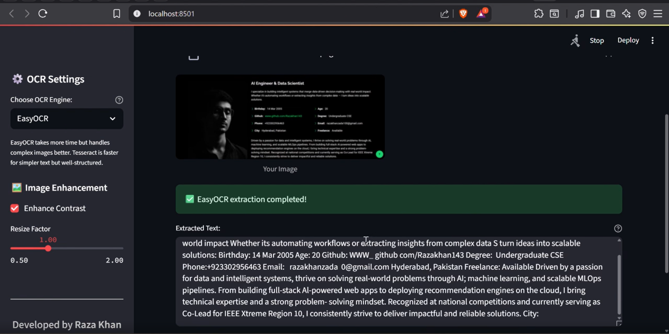Click the uploaded image thumbnail preview
Screen dimensions: 669x334
pos(280,117)
